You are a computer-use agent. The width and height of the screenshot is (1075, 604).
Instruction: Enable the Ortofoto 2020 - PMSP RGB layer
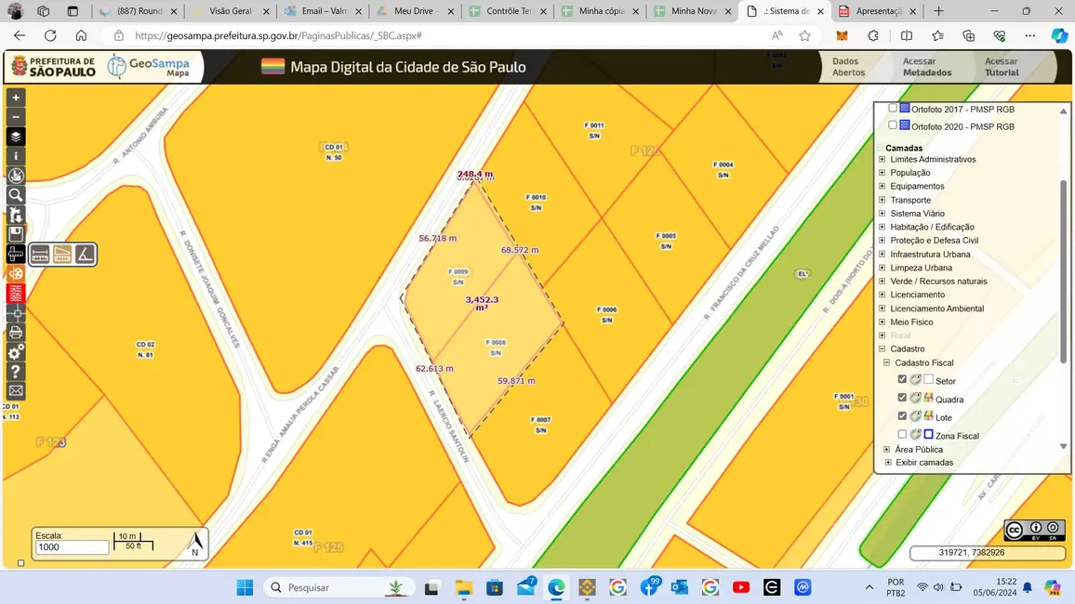pos(893,125)
